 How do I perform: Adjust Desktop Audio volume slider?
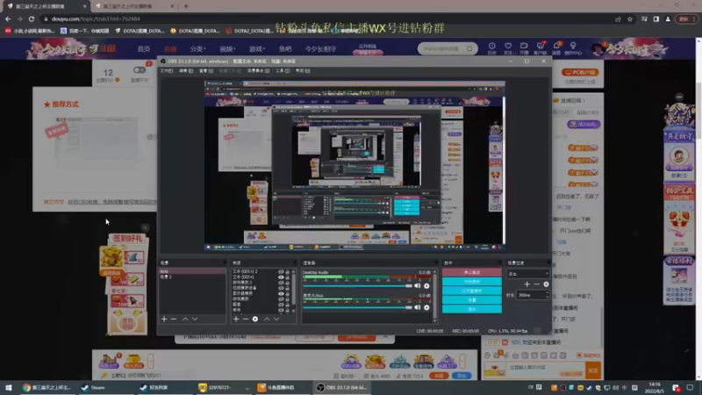point(357,286)
